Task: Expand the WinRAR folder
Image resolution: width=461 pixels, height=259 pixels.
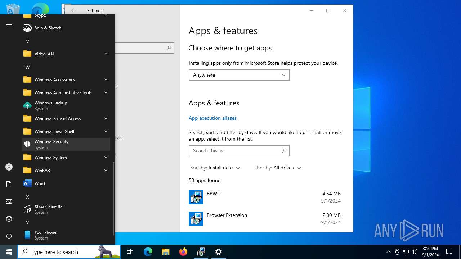Action: pos(66,171)
